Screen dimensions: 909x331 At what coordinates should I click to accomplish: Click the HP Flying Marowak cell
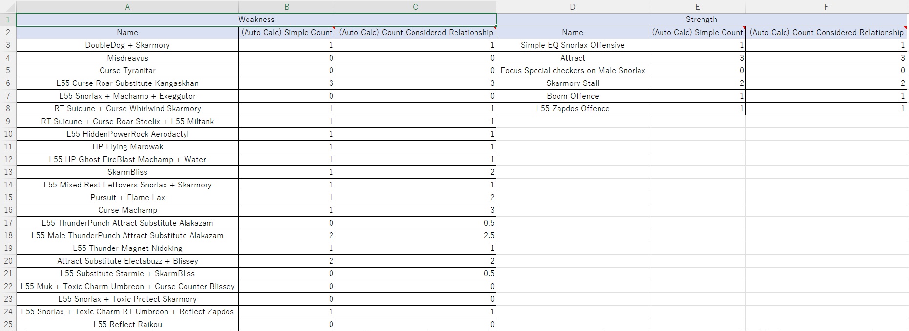pyautogui.click(x=127, y=146)
